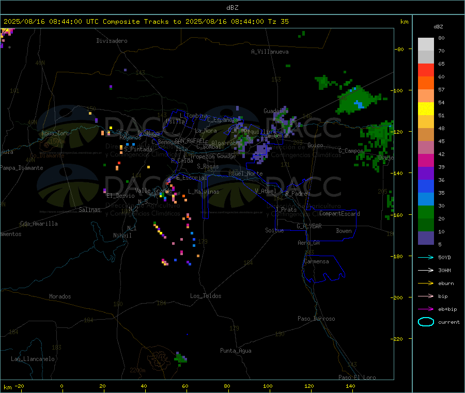The width and height of the screenshot is (465, 393).
Task: Click the 'El_Desvio' map label
Action: (x=120, y=196)
